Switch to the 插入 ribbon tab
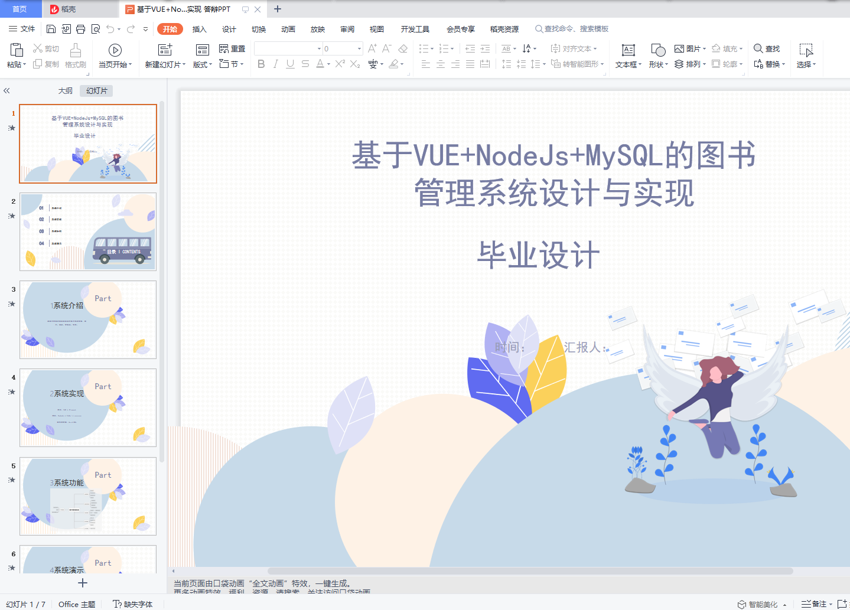 tap(198, 29)
